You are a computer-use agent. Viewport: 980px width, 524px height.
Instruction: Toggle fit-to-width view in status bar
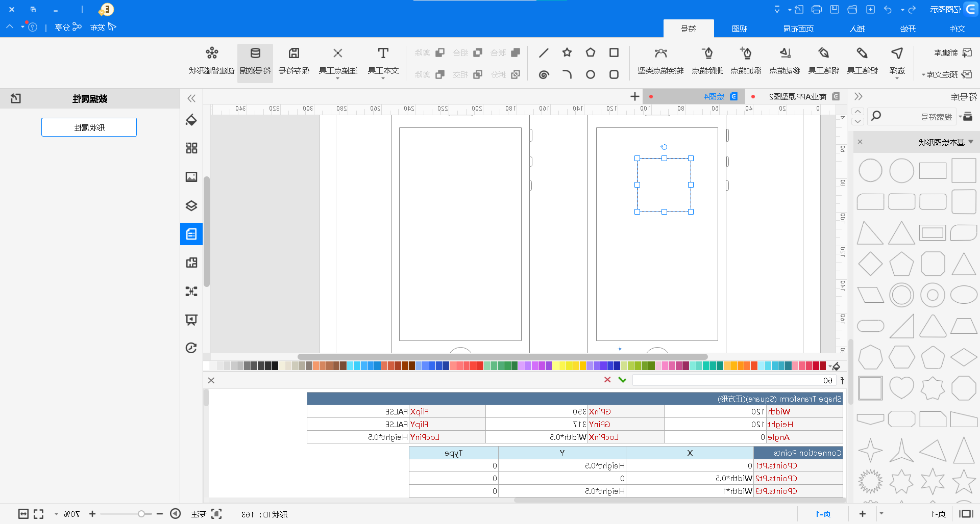coord(23,514)
